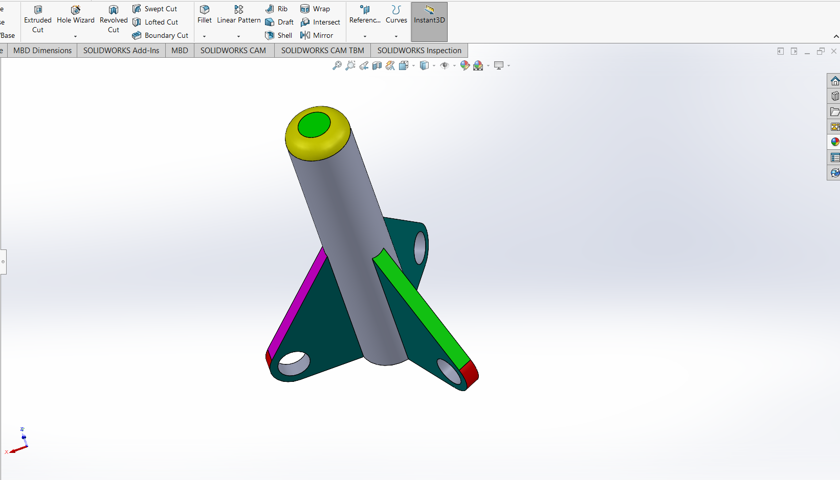Open Appearances, Scenes and Decals pane
Viewport: 840px width, 480px height.
click(835, 142)
